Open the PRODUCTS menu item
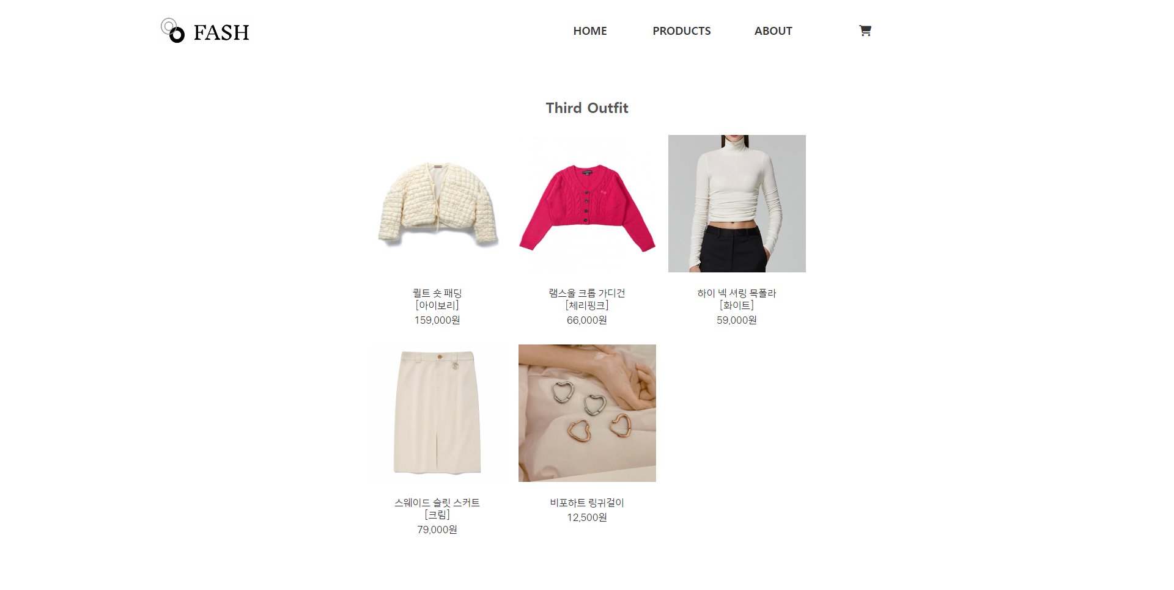Viewport: 1174px width, 590px height. click(x=681, y=31)
